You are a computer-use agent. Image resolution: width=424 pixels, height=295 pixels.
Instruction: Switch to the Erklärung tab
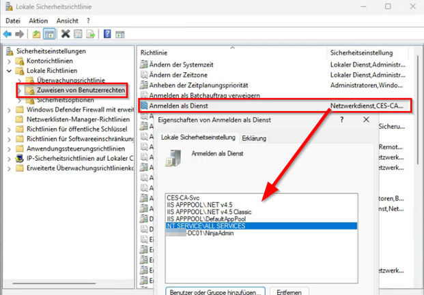[x=254, y=138]
